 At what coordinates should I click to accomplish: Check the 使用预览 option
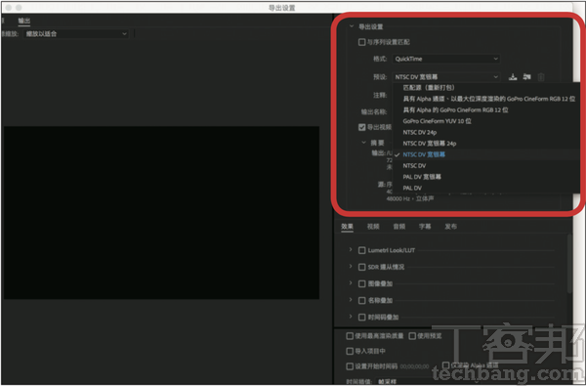[x=412, y=336]
